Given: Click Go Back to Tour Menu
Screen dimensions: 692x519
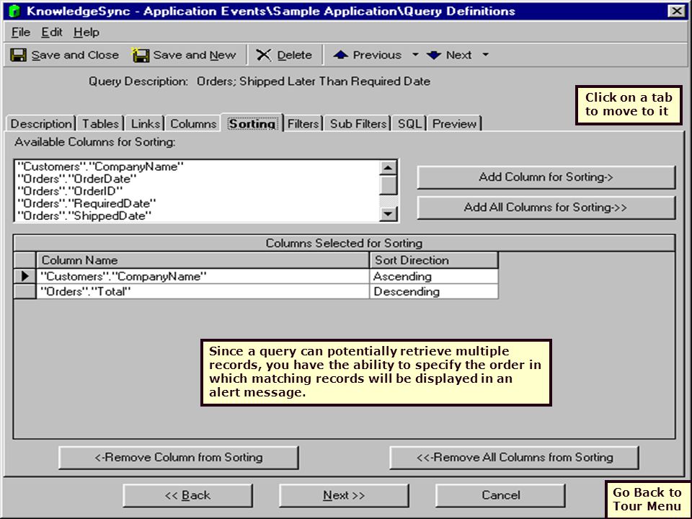Looking at the screenshot, I should [647, 499].
